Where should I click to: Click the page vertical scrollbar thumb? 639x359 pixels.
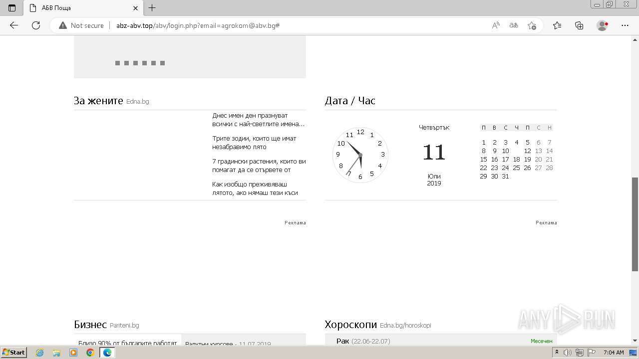point(635,224)
